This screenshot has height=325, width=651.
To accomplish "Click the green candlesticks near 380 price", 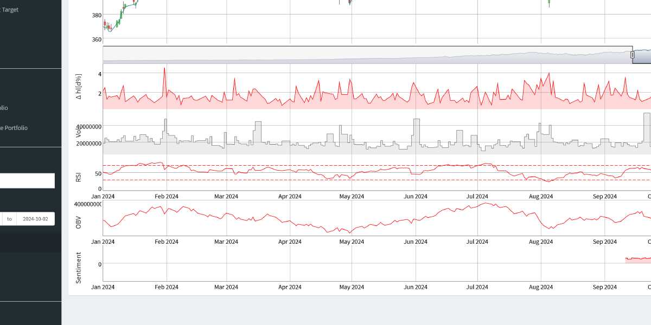I will coord(120,17).
